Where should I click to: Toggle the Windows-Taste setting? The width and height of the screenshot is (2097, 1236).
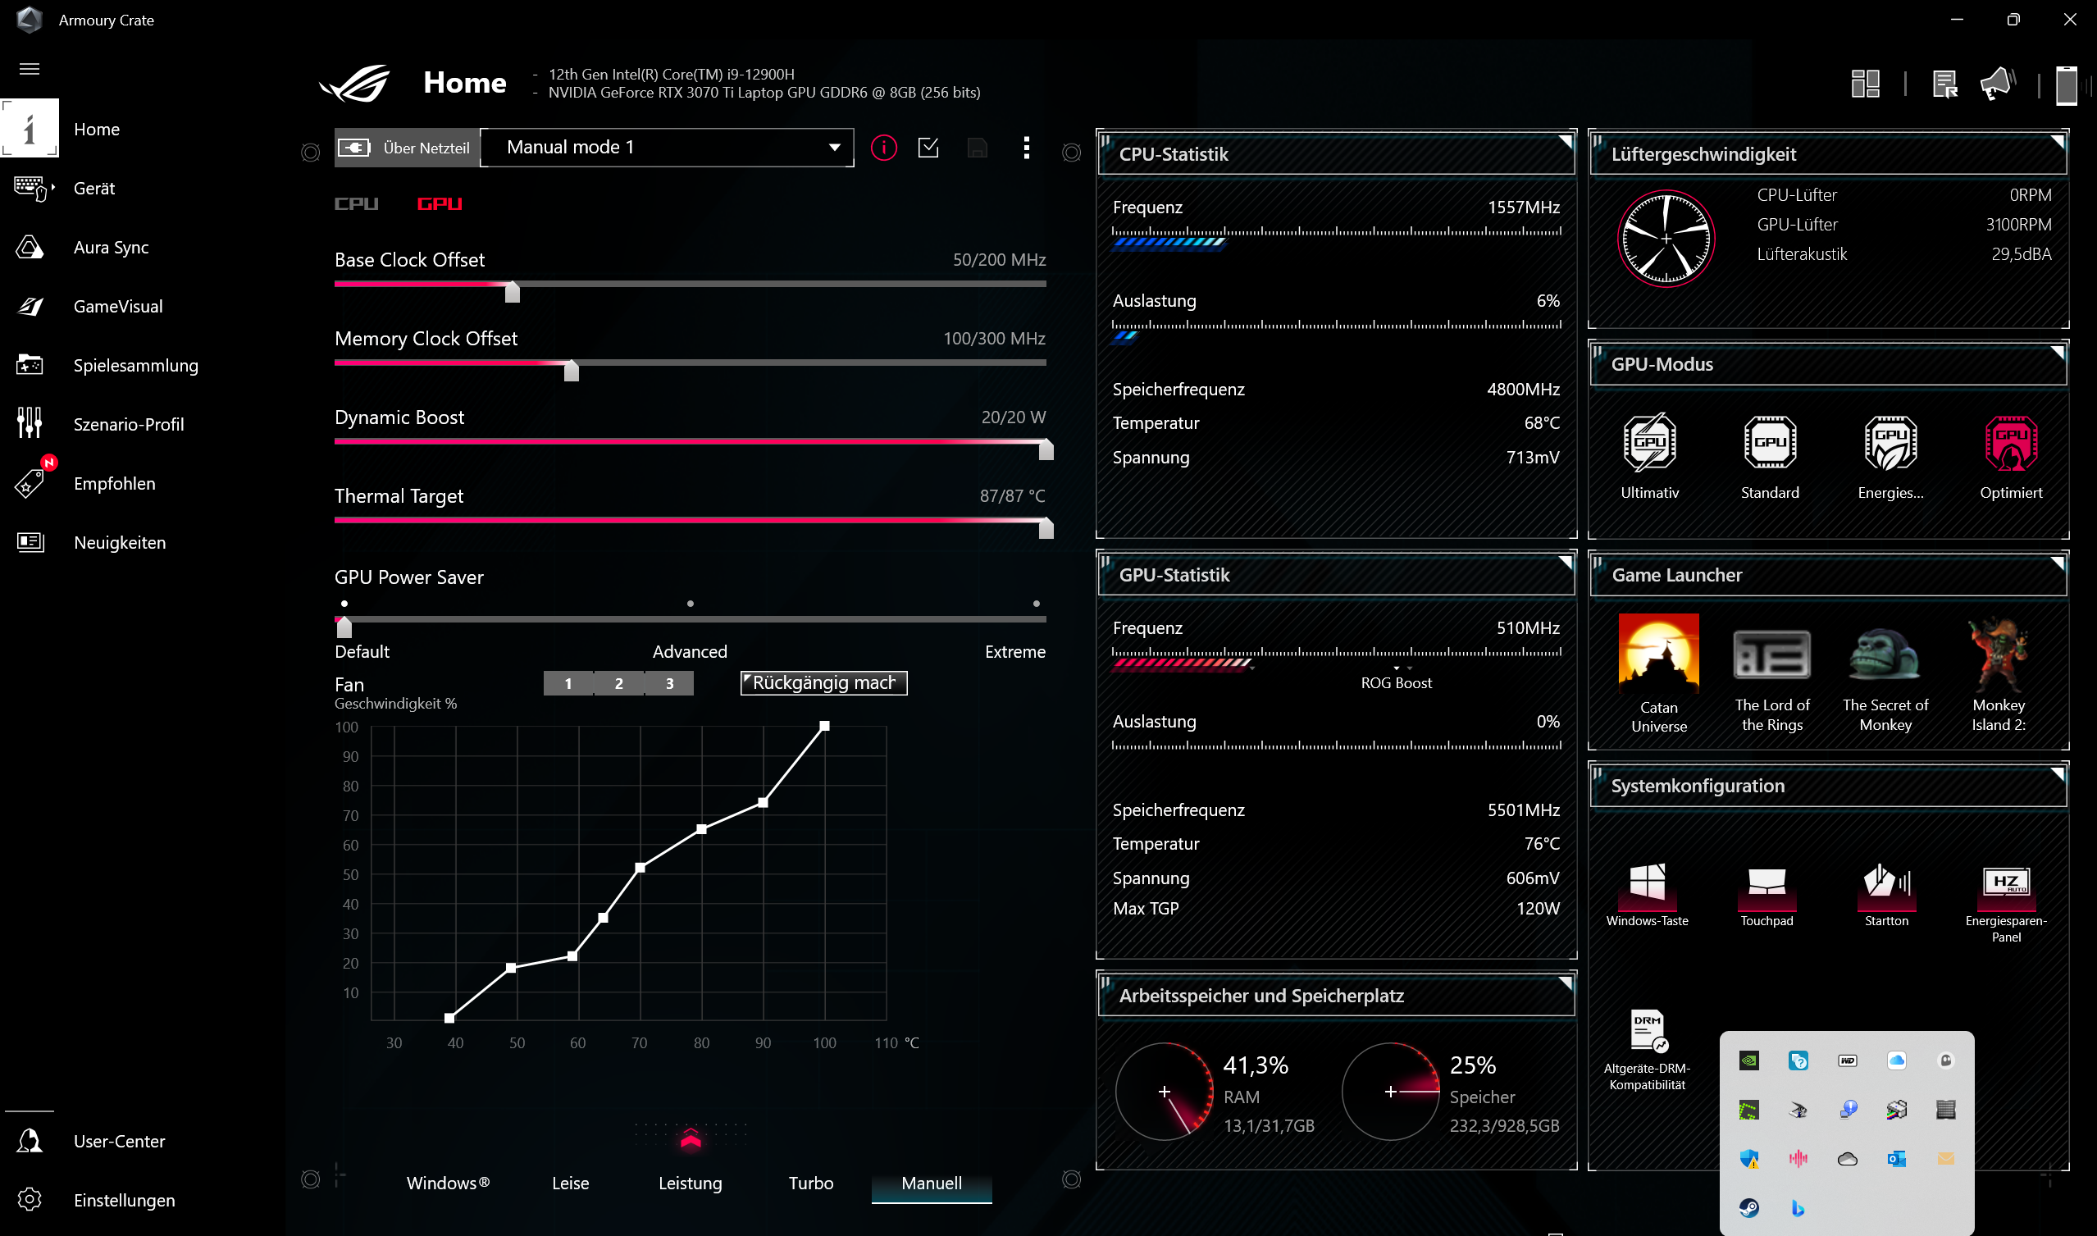(1647, 884)
